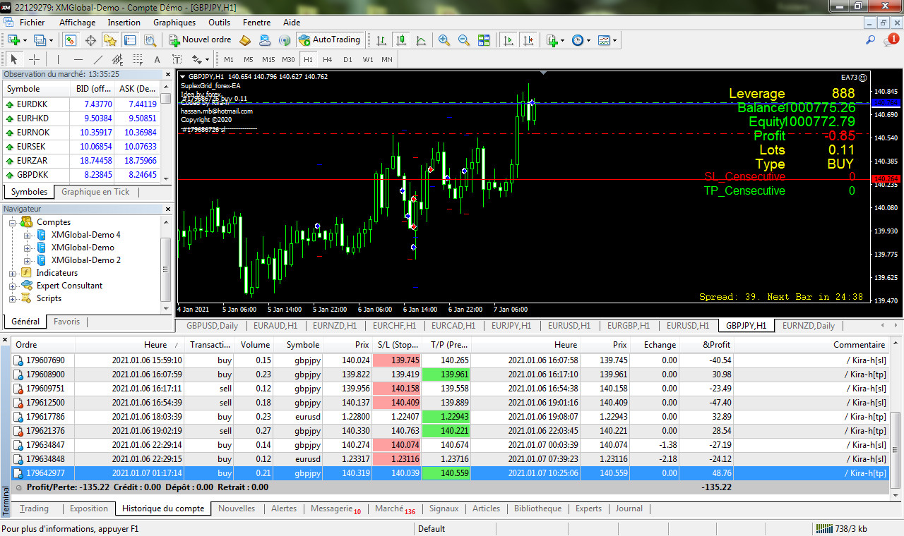The height and width of the screenshot is (536, 904).
Task: Enable the chart auto scroll toggle
Action: point(508,40)
